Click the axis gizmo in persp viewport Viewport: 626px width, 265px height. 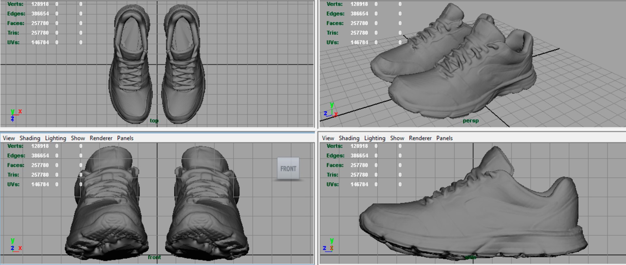pyautogui.click(x=331, y=110)
